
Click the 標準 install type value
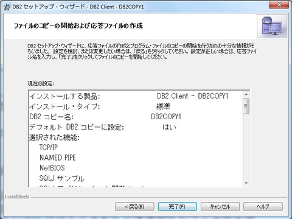(163, 106)
